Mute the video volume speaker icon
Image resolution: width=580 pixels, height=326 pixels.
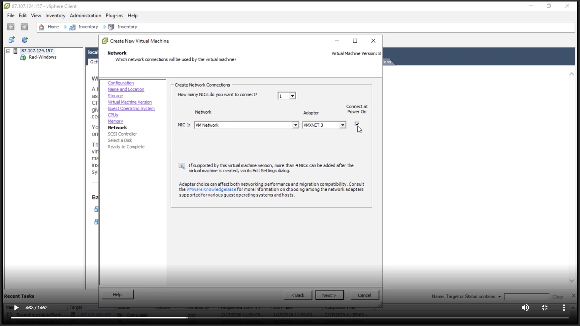[x=525, y=308]
